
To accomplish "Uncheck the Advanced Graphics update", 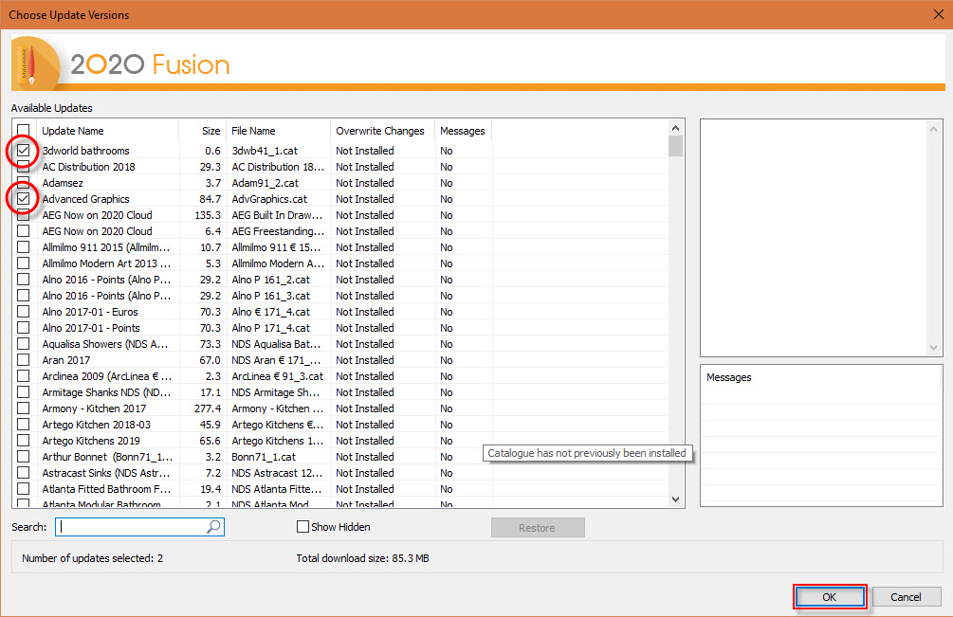I will tap(23, 198).
